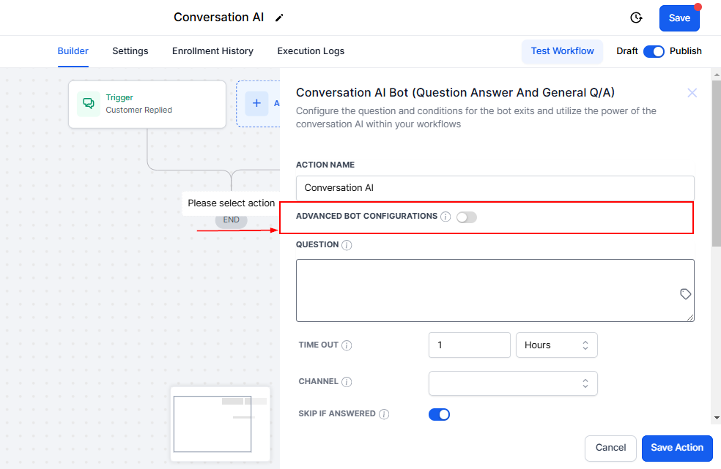Show info icon for Channel
The height and width of the screenshot is (469, 721).
(347, 382)
